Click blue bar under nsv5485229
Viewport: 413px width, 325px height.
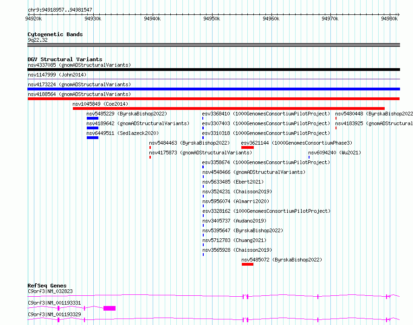[92, 118]
